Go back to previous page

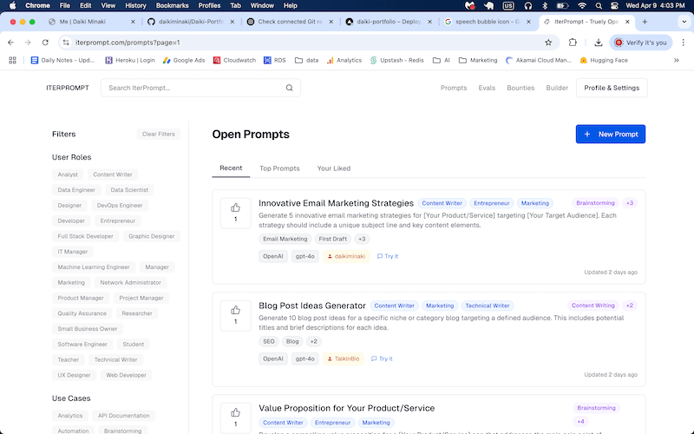[x=10, y=43]
